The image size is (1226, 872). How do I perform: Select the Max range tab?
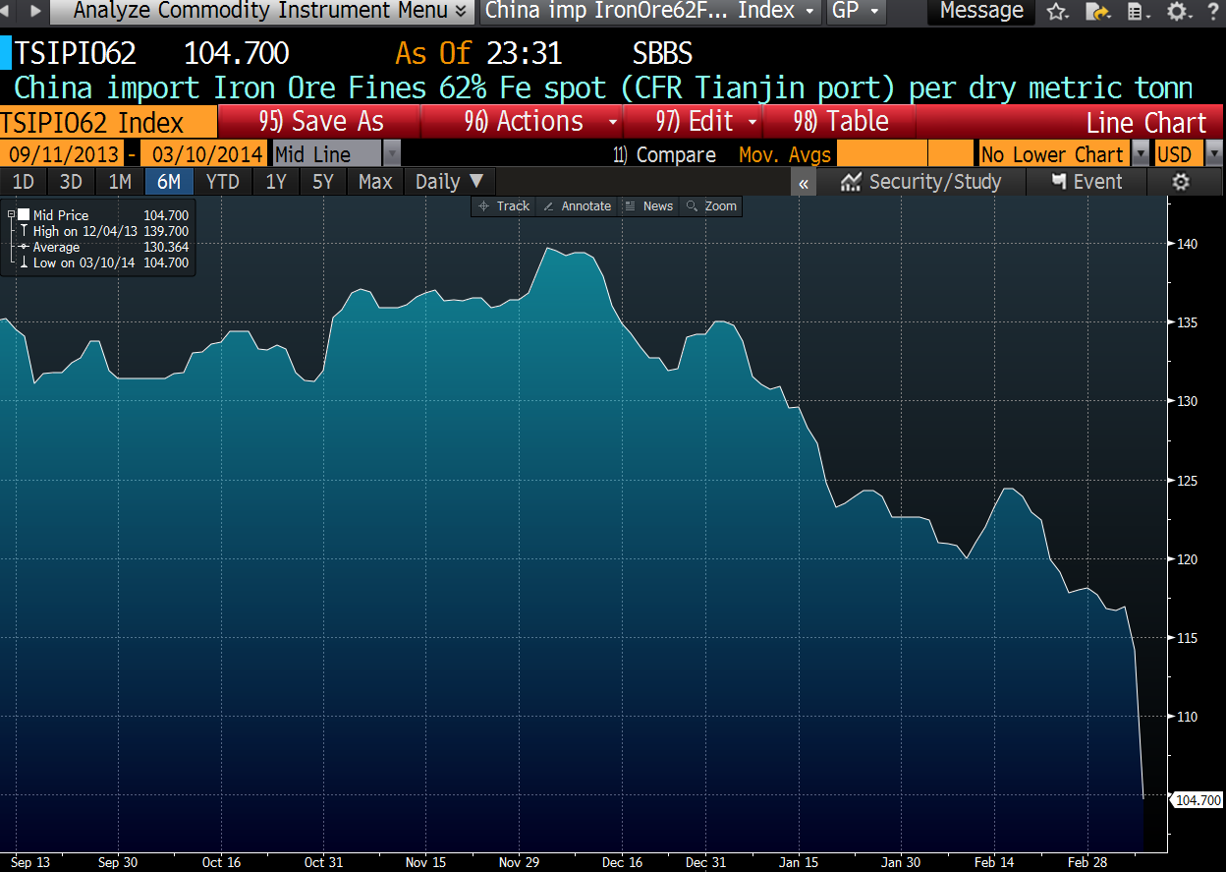coord(375,182)
